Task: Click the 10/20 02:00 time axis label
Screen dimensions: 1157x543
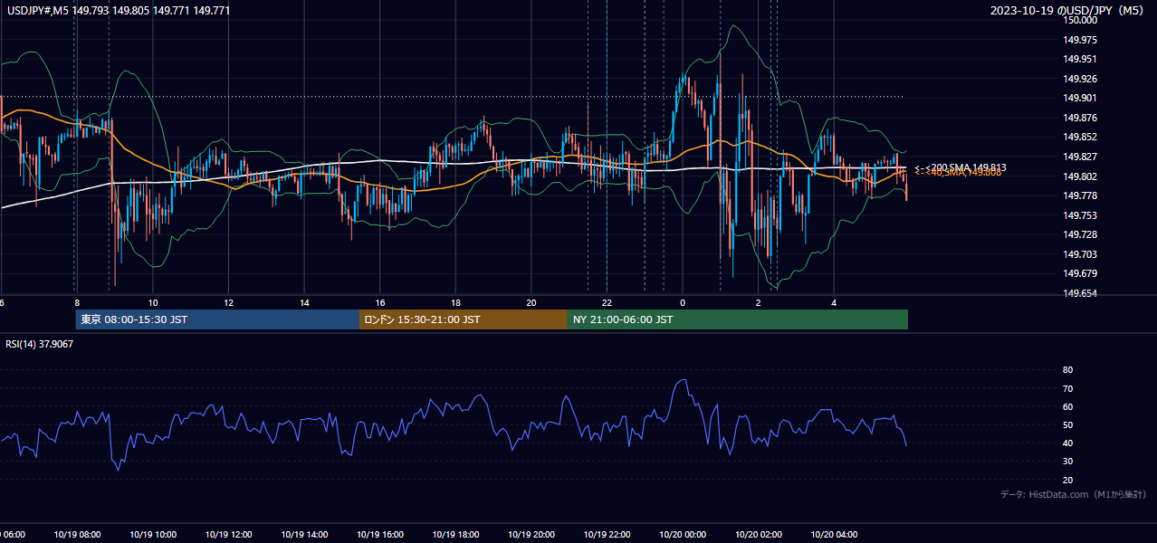Action: click(x=759, y=535)
